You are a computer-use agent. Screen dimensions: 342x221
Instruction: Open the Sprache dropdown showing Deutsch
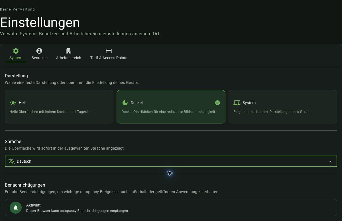[171, 161]
